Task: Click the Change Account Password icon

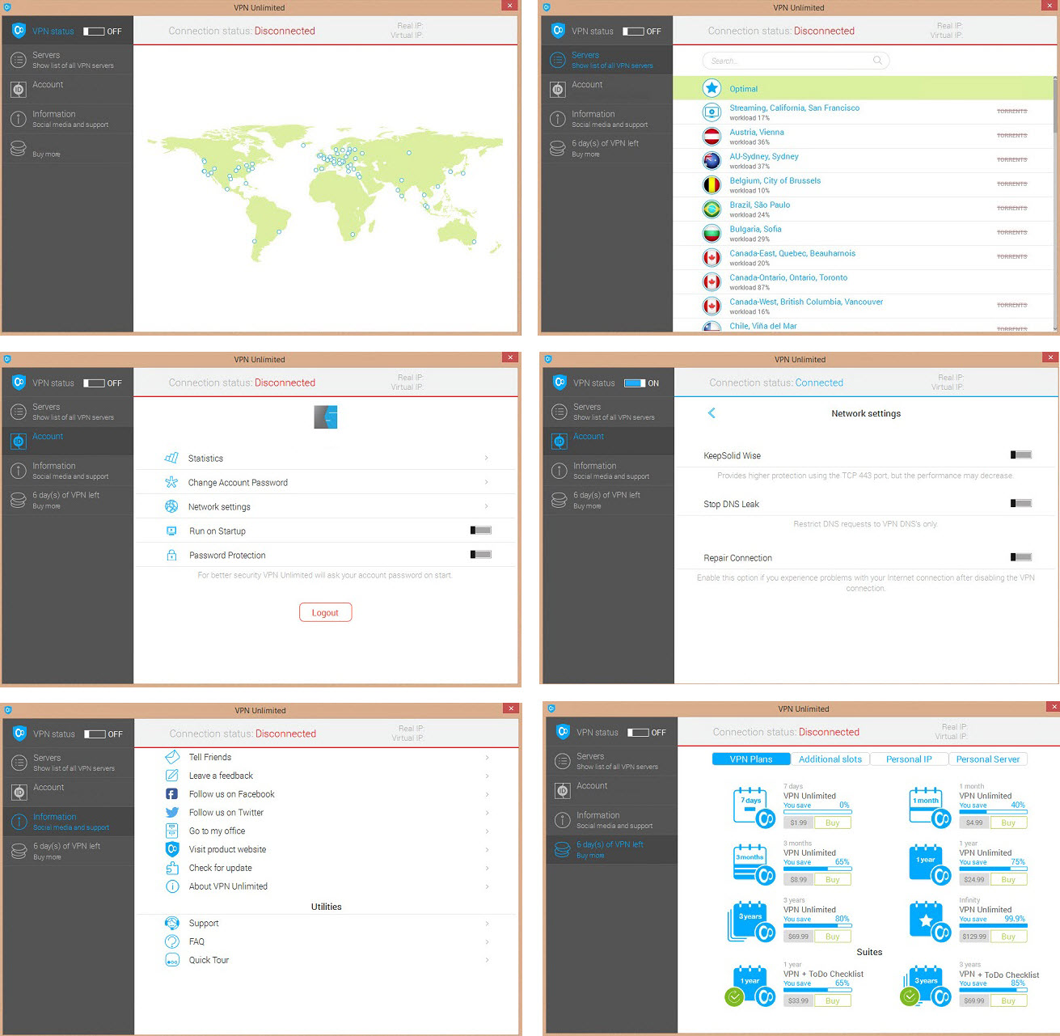Action: [x=171, y=482]
